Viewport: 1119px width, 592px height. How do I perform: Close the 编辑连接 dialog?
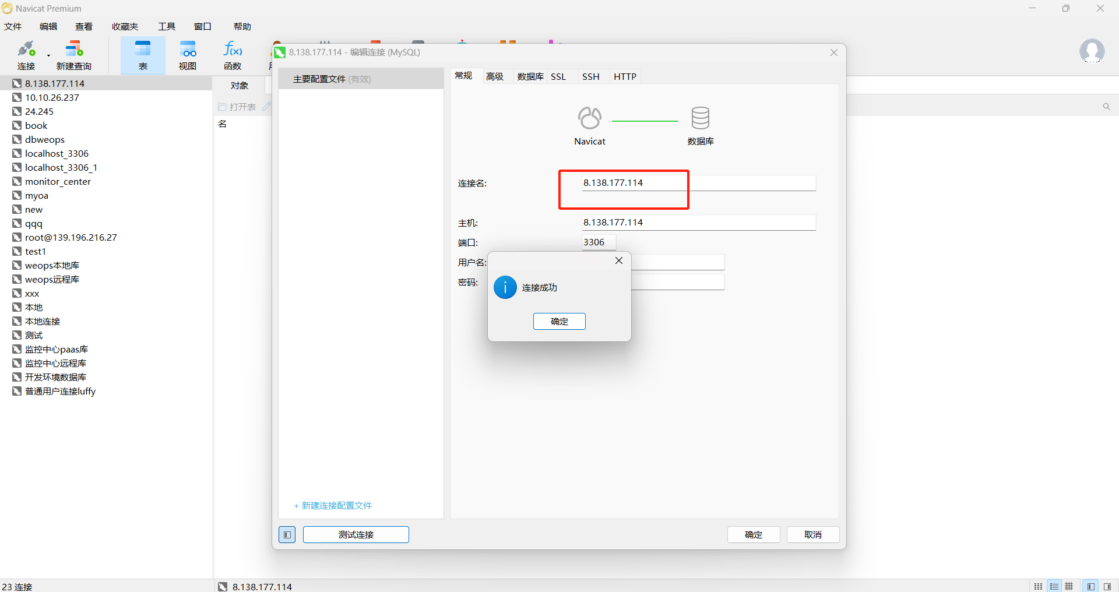(834, 52)
